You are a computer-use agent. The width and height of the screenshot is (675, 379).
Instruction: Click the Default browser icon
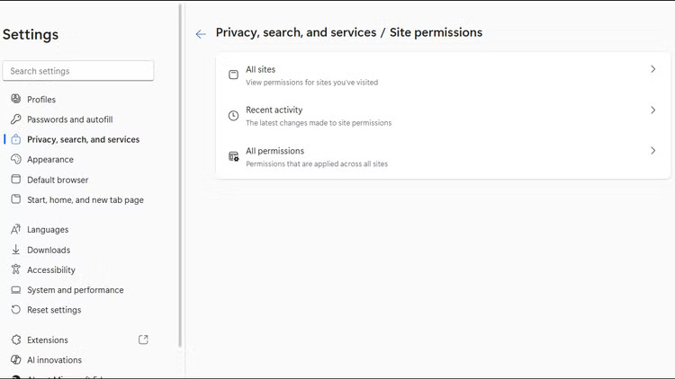pyautogui.click(x=16, y=180)
